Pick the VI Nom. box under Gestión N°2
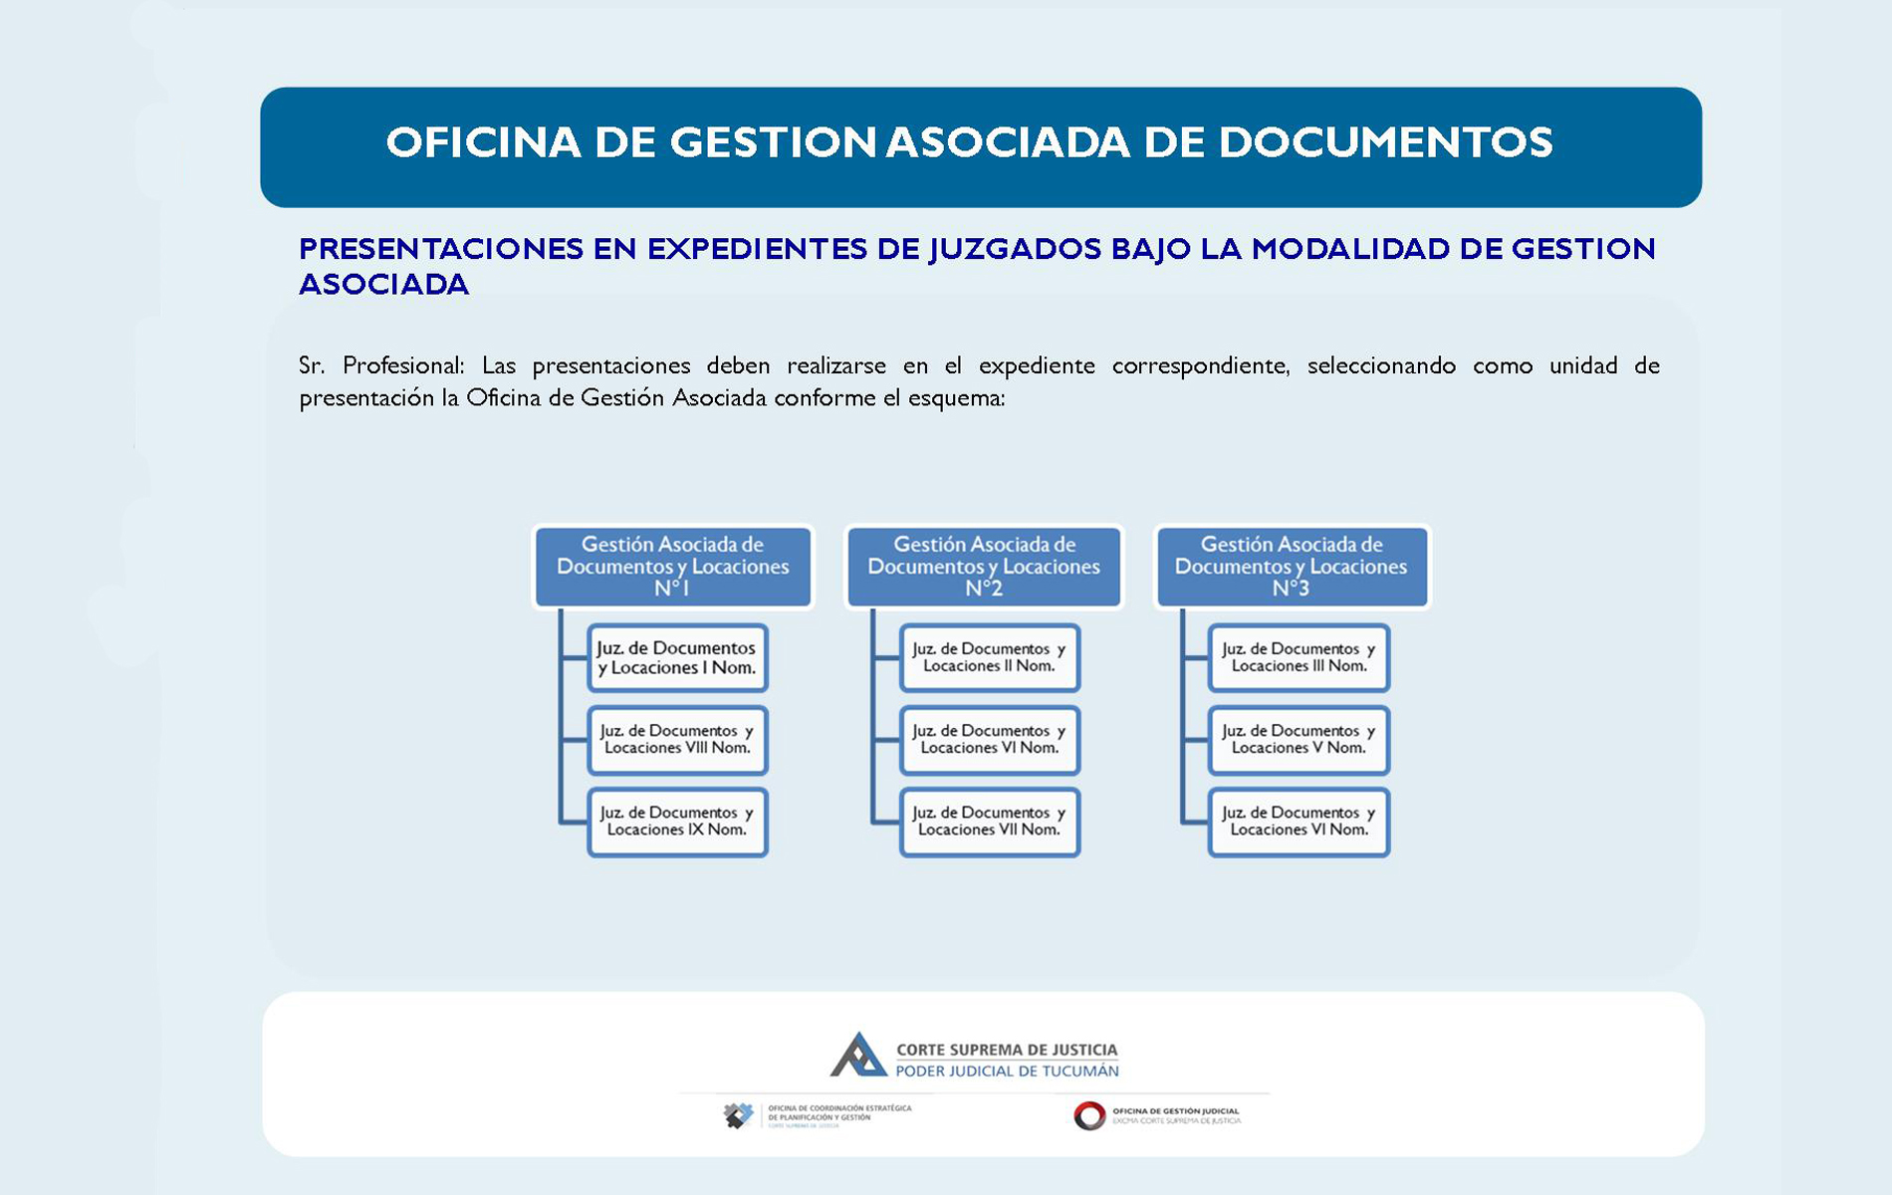Screen dimensions: 1892x1195 tap(990, 740)
